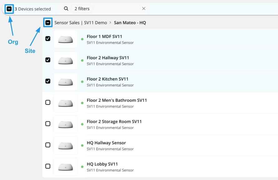
Task: Click the Floor 2 Kitchen SV11 thumbnail
Action: pyautogui.click(x=66, y=82)
